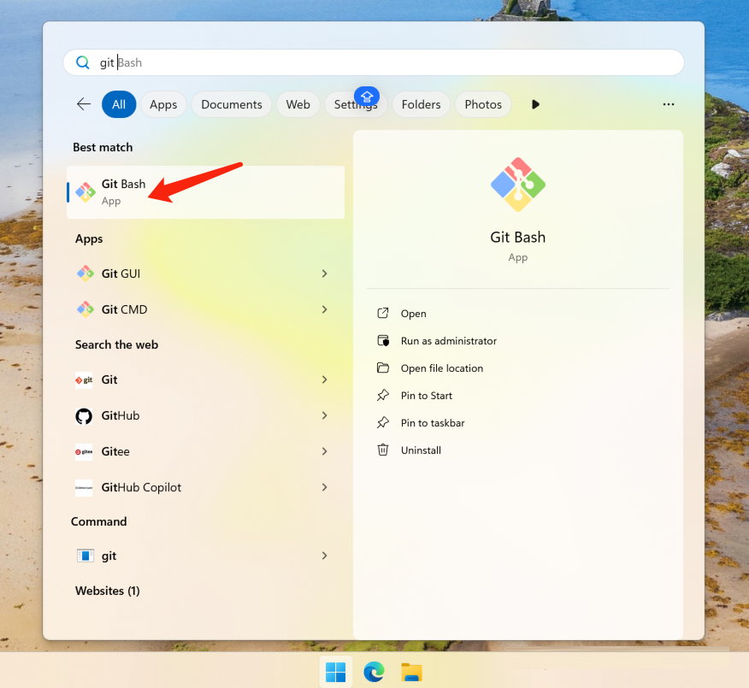The image size is (749, 688).
Task: Expand the Git GUI chevron
Action: (x=324, y=273)
